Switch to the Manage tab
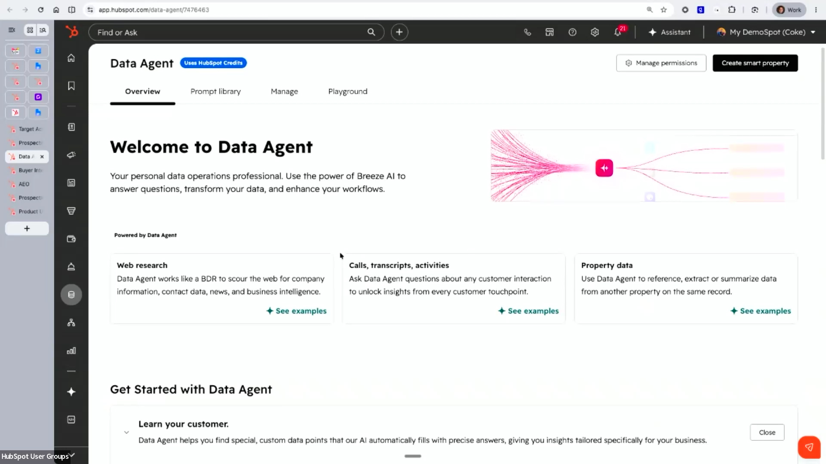Image resolution: width=826 pixels, height=464 pixels. [x=284, y=92]
